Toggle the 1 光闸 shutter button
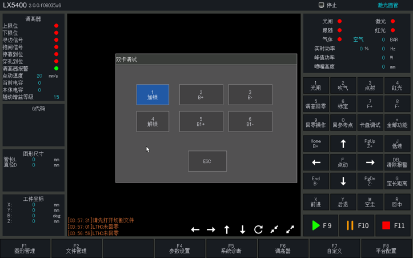The height and width of the screenshot is (258, 413). click(316, 85)
